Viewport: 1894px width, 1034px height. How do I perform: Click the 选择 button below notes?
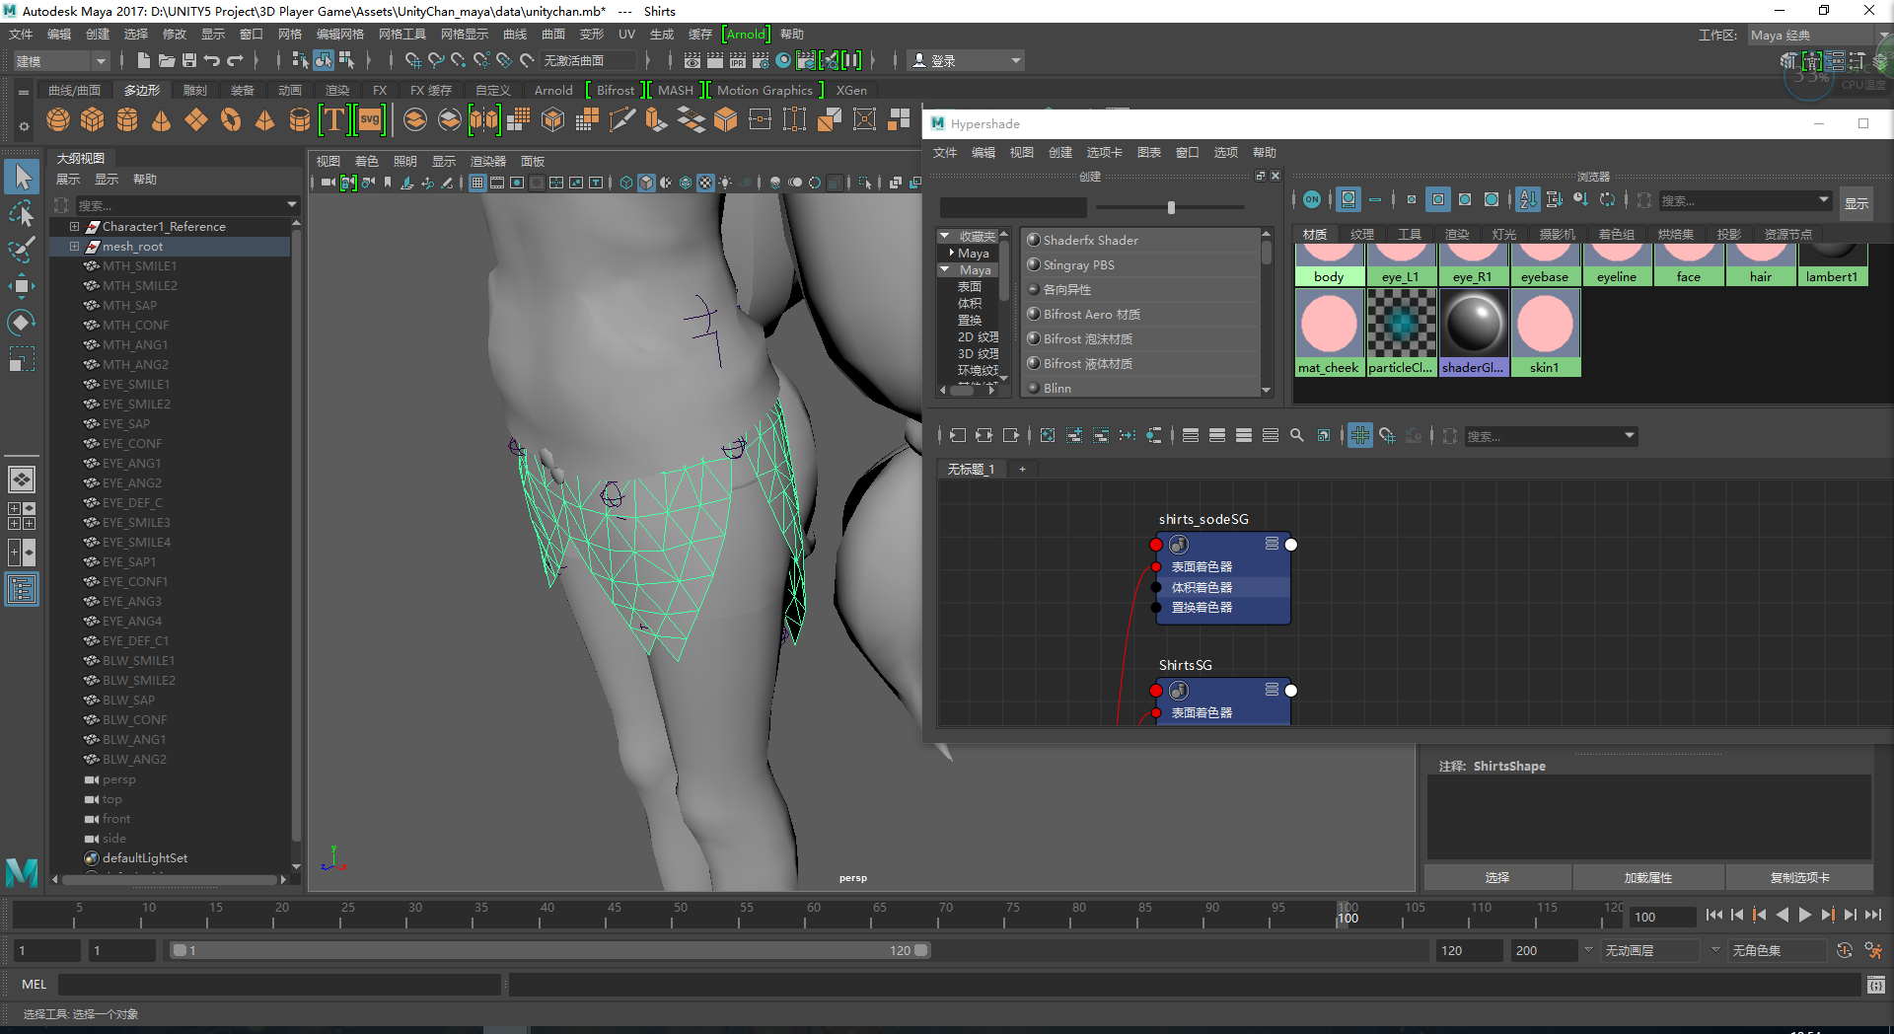[1497, 877]
